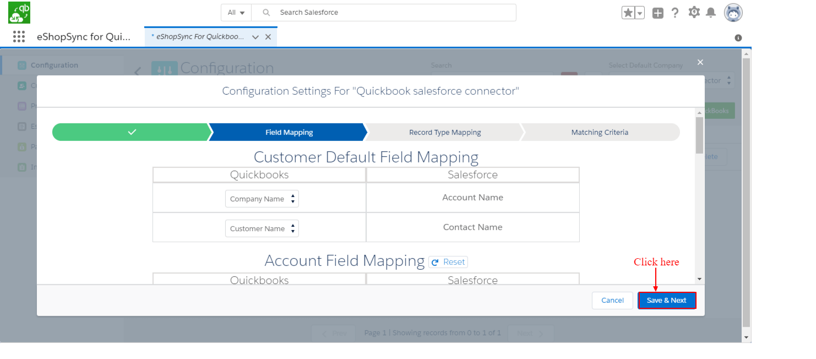Click the Save & Next button
Screen dimensions: 816x359
667,300
